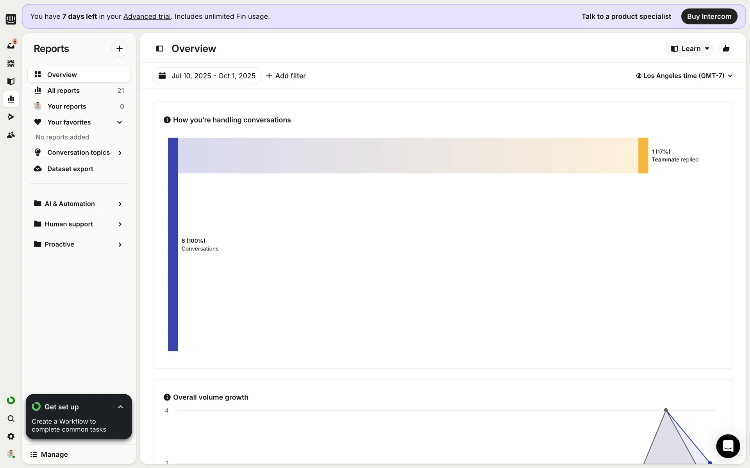The image size is (750, 468).
Task: Open the Knowledge book icon in sidebar
Action: (11, 81)
